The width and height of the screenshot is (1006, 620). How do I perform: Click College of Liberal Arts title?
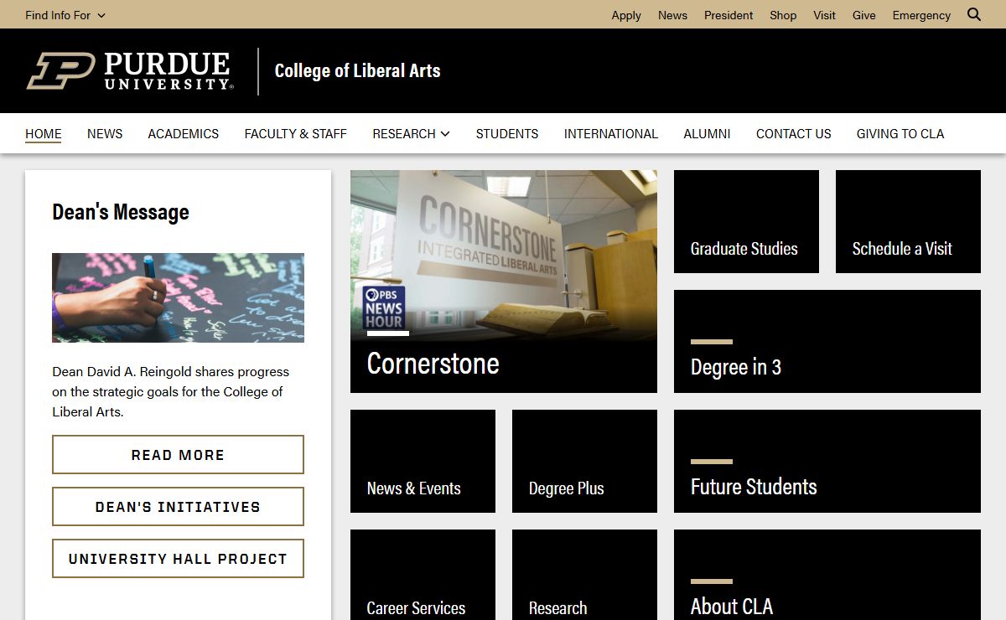(357, 71)
